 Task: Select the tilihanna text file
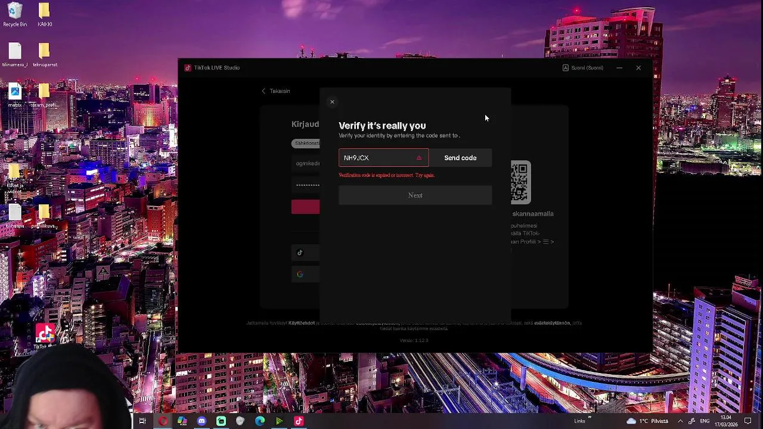[x=15, y=216]
